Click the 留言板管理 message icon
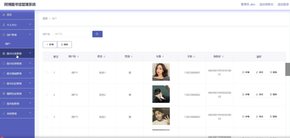This screenshot has height=138, width=290. 4,103
